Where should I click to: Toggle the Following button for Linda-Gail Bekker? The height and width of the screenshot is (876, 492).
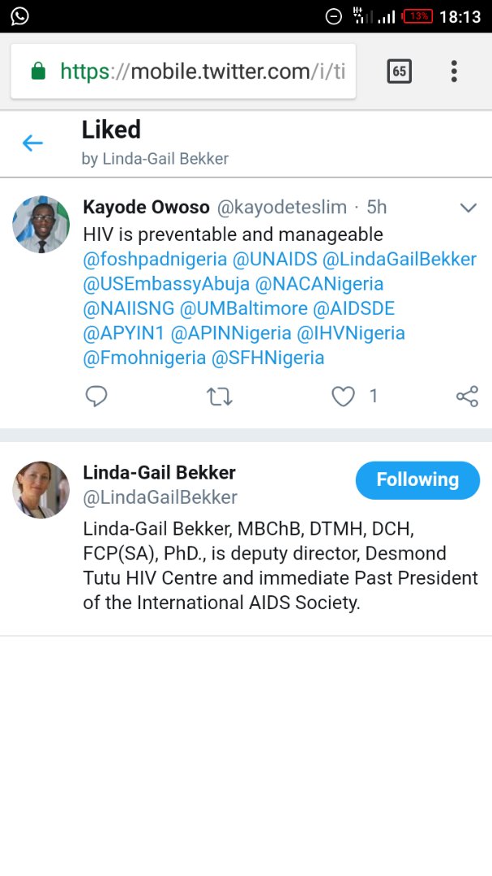pyautogui.click(x=417, y=480)
